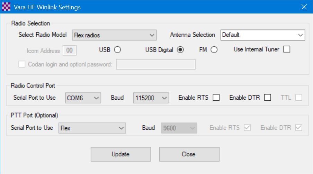The width and height of the screenshot is (313, 174).
Task: Open the 115200 baud rate dropdown
Action: 151,98
